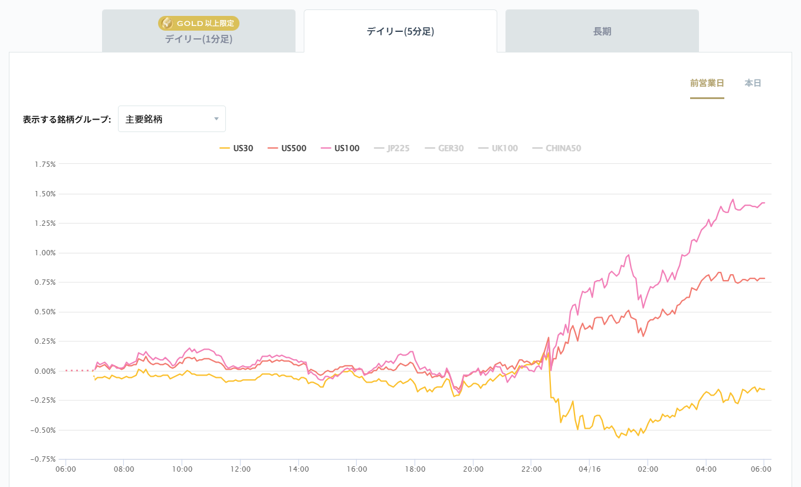This screenshot has height=487, width=801.
Task: Select the デイリー(5分足) tab
Action: [x=400, y=31]
